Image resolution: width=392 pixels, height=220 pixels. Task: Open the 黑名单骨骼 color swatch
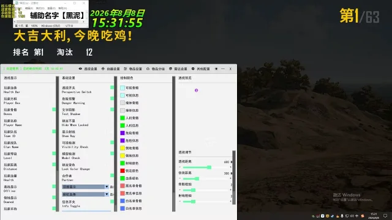pos(123,186)
